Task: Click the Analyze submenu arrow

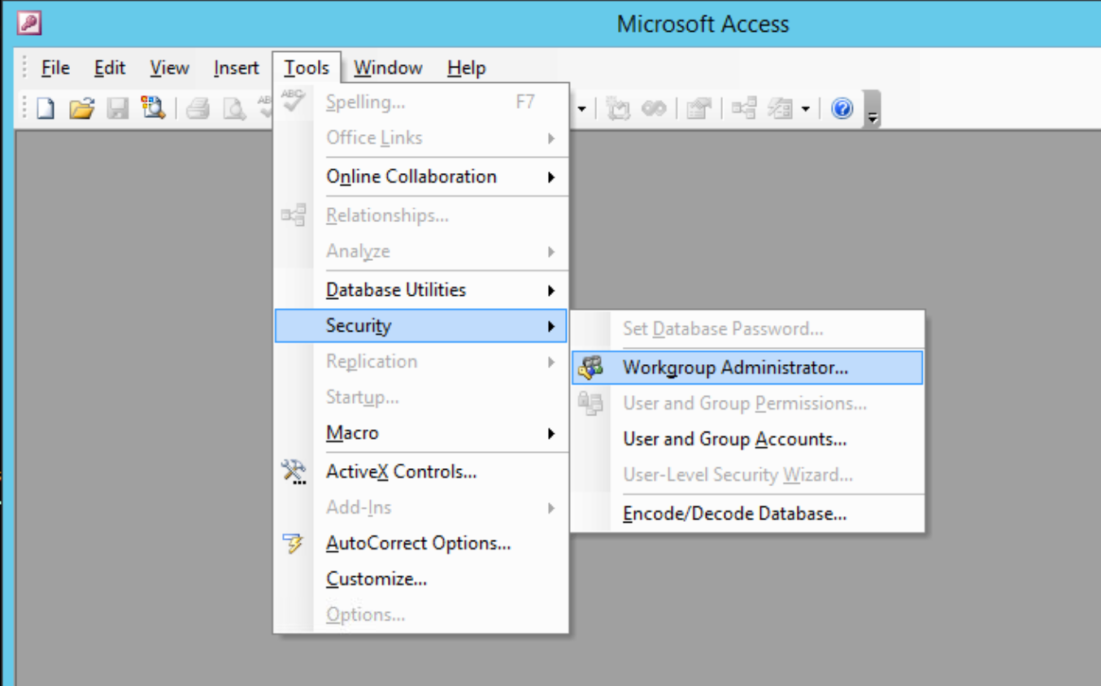Action: tap(551, 252)
